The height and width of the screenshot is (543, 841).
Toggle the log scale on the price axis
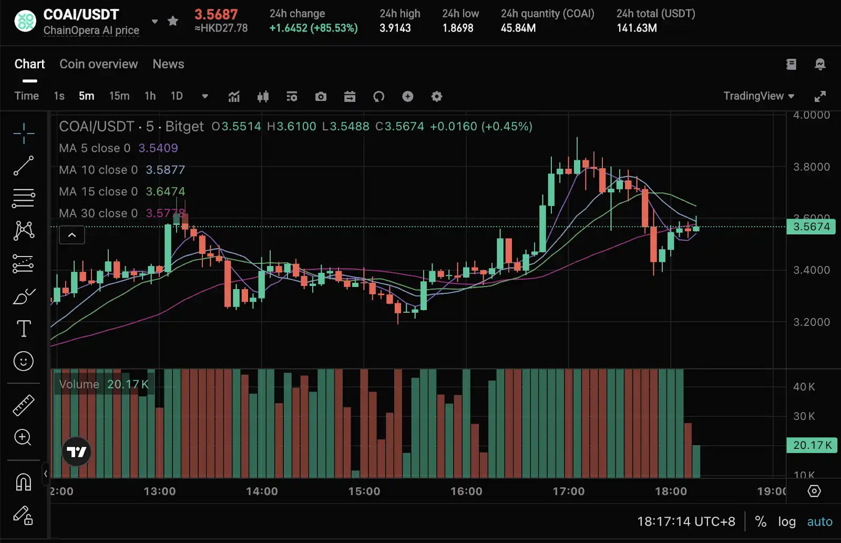click(x=787, y=521)
